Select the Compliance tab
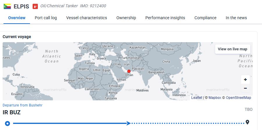 click(x=205, y=18)
